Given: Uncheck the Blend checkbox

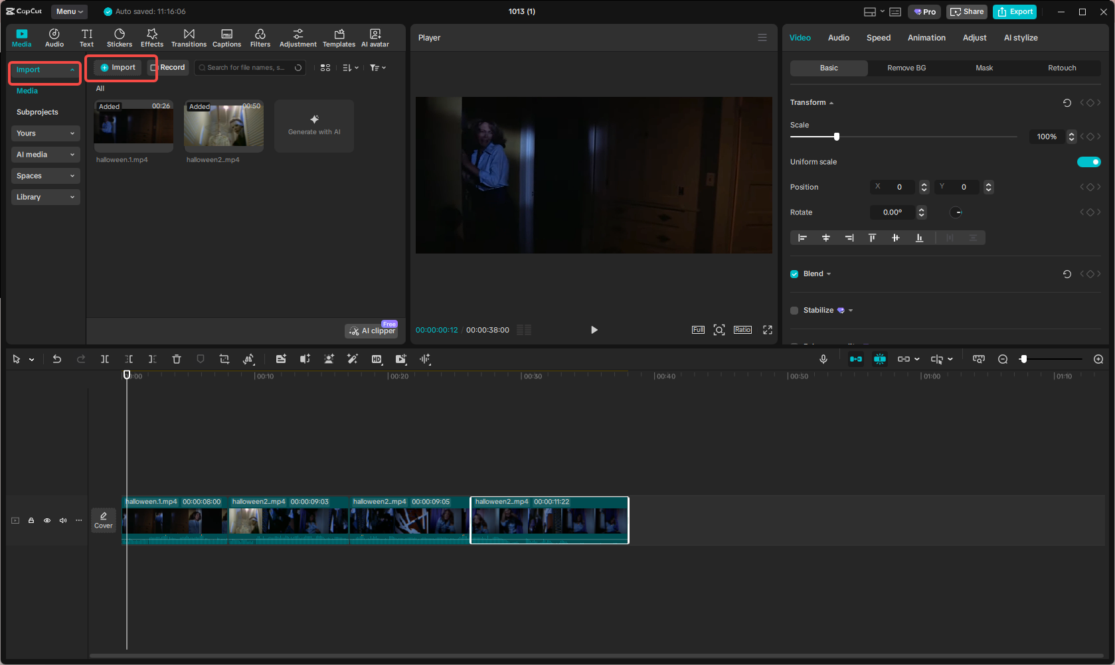Looking at the screenshot, I should [794, 274].
